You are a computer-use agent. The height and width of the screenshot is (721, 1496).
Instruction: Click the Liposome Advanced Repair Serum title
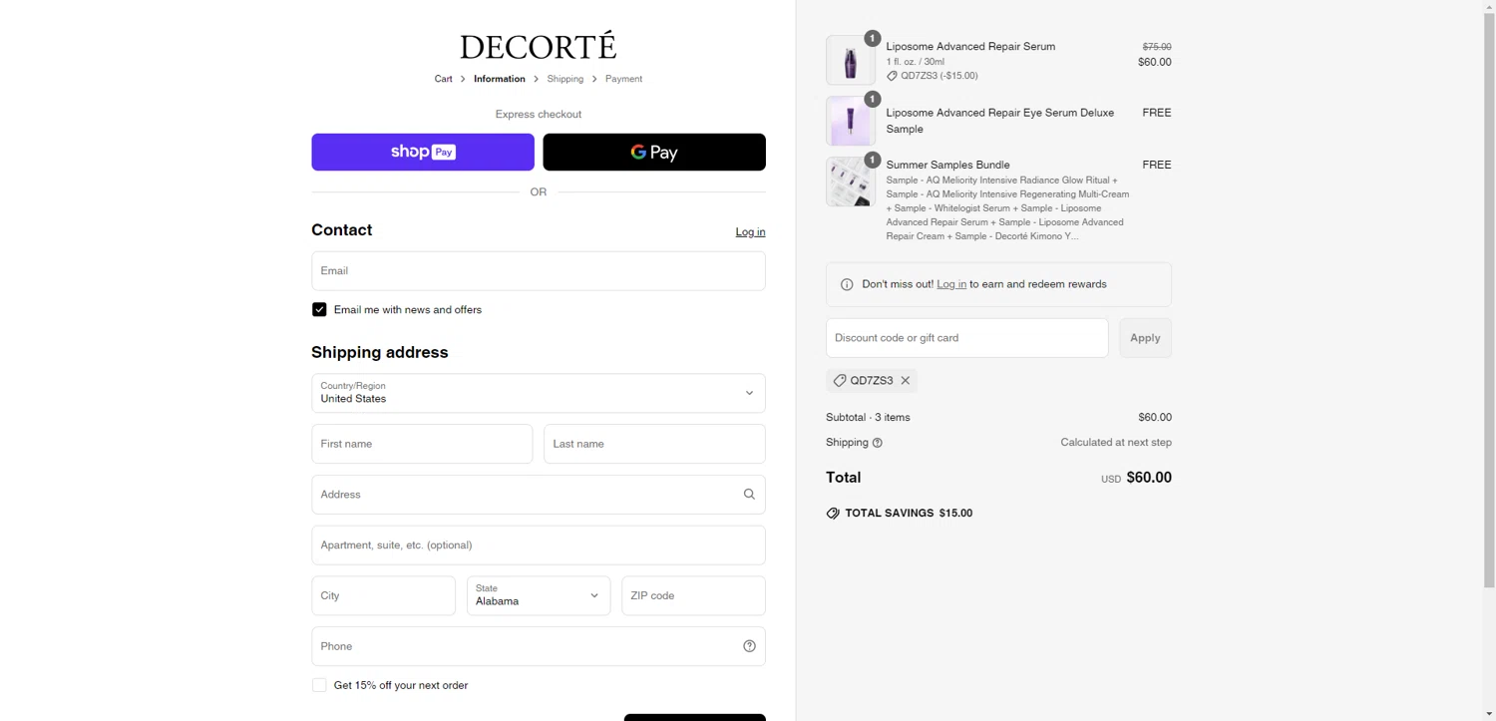coord(970,46)
